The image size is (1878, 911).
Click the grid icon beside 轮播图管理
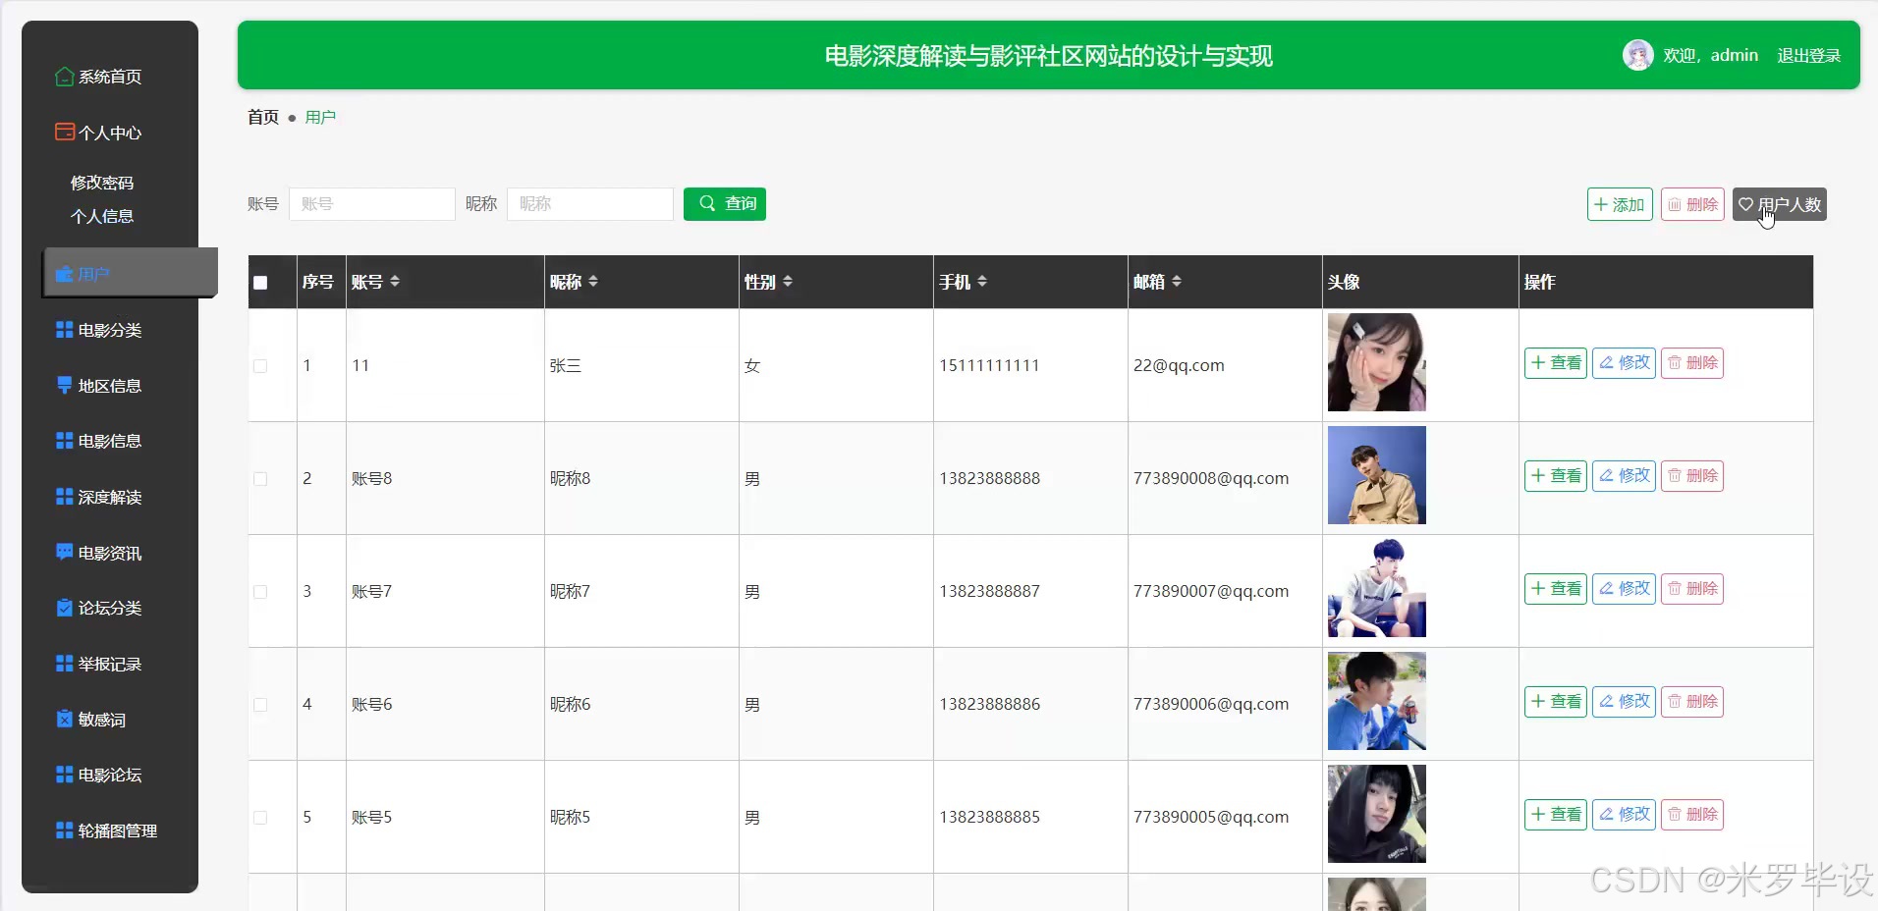(x=65, y=831)
